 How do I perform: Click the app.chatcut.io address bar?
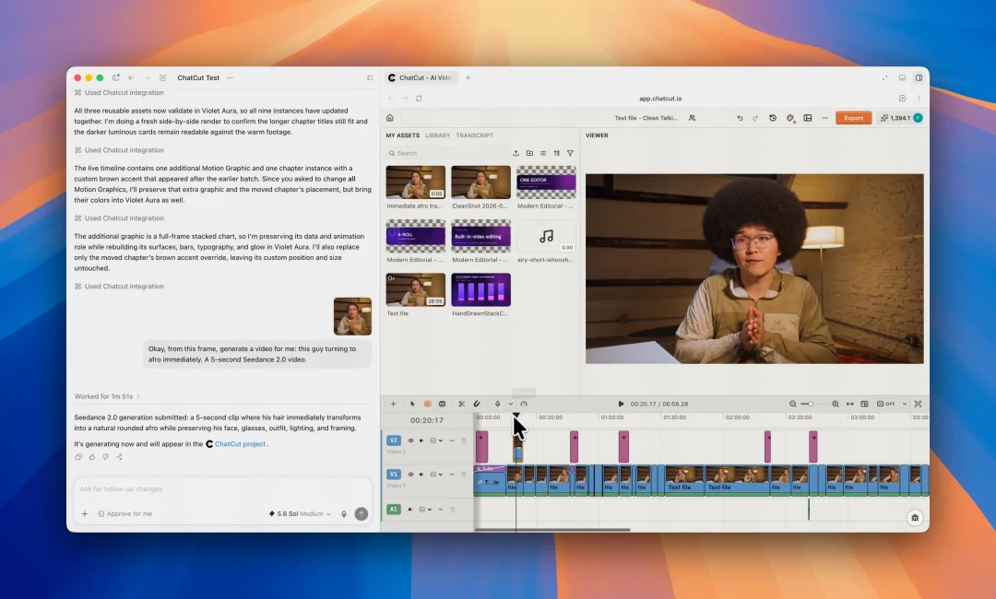coord(660,99)
